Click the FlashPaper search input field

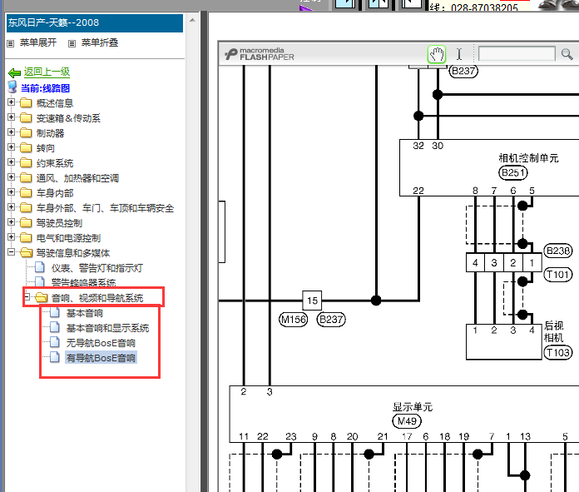pyautogui.click(x=517, y=53)
